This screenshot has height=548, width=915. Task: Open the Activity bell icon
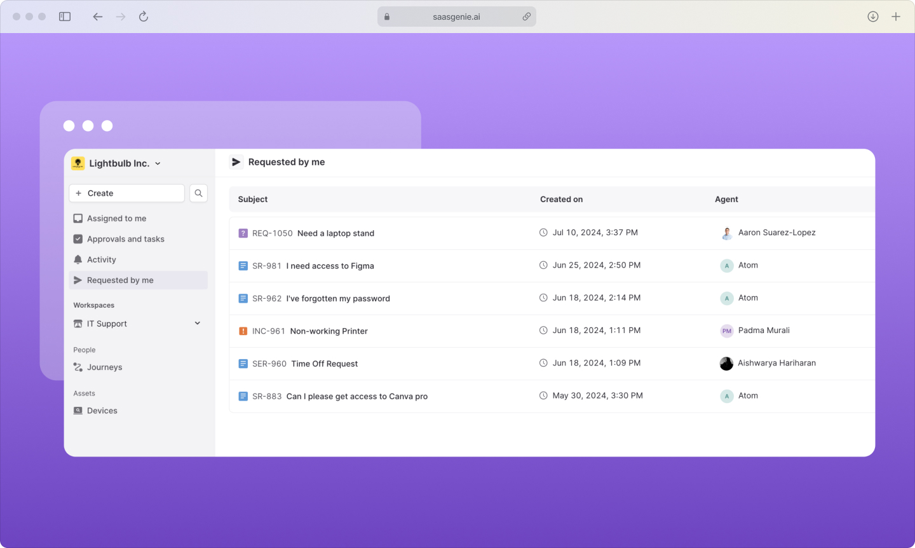[78, 259]
